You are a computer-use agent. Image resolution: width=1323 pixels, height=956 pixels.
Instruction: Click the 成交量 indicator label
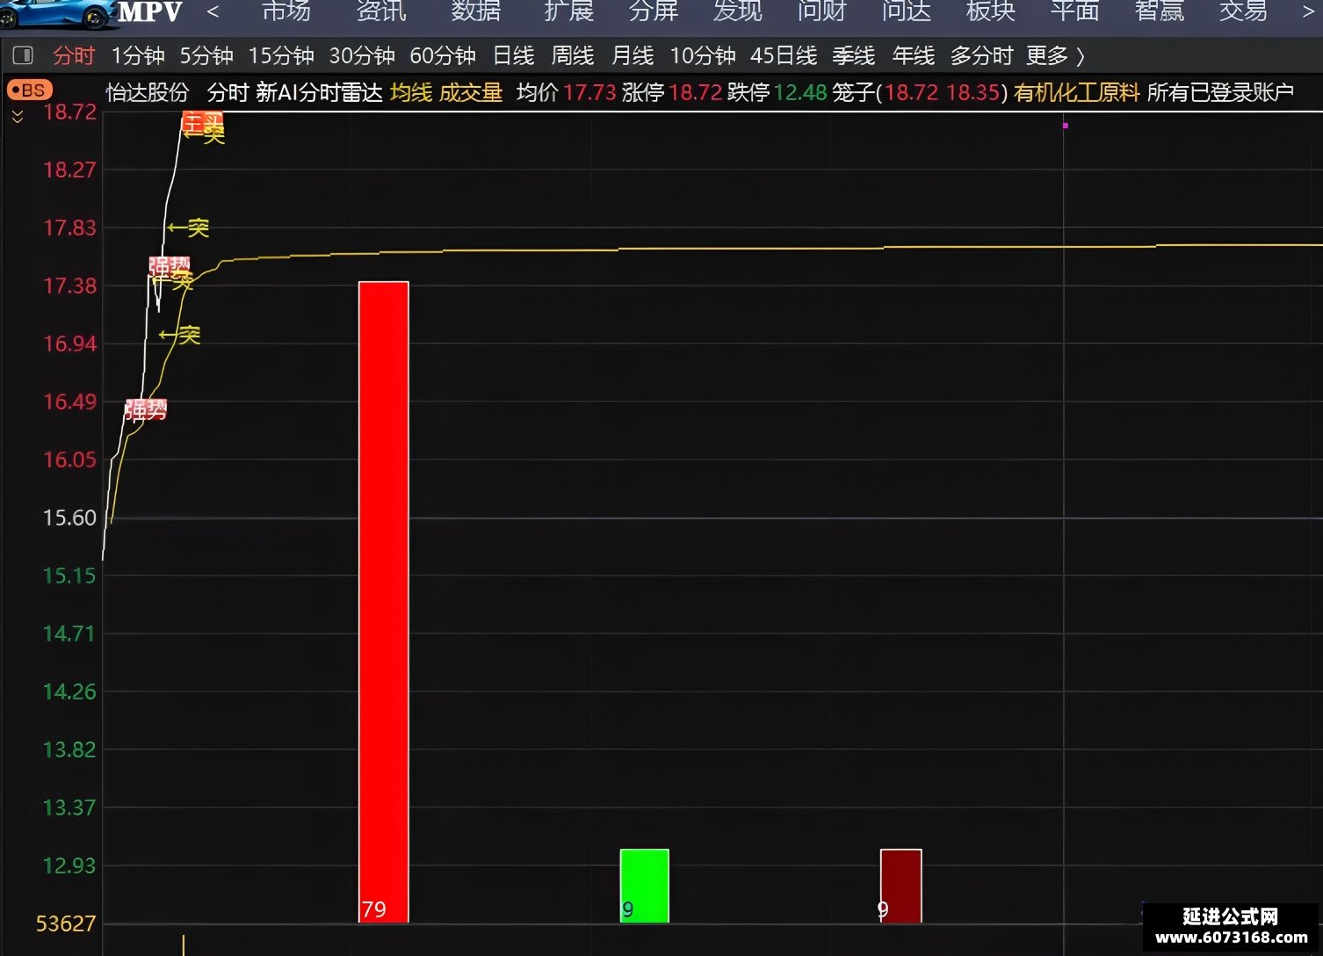tap(471, 92)
